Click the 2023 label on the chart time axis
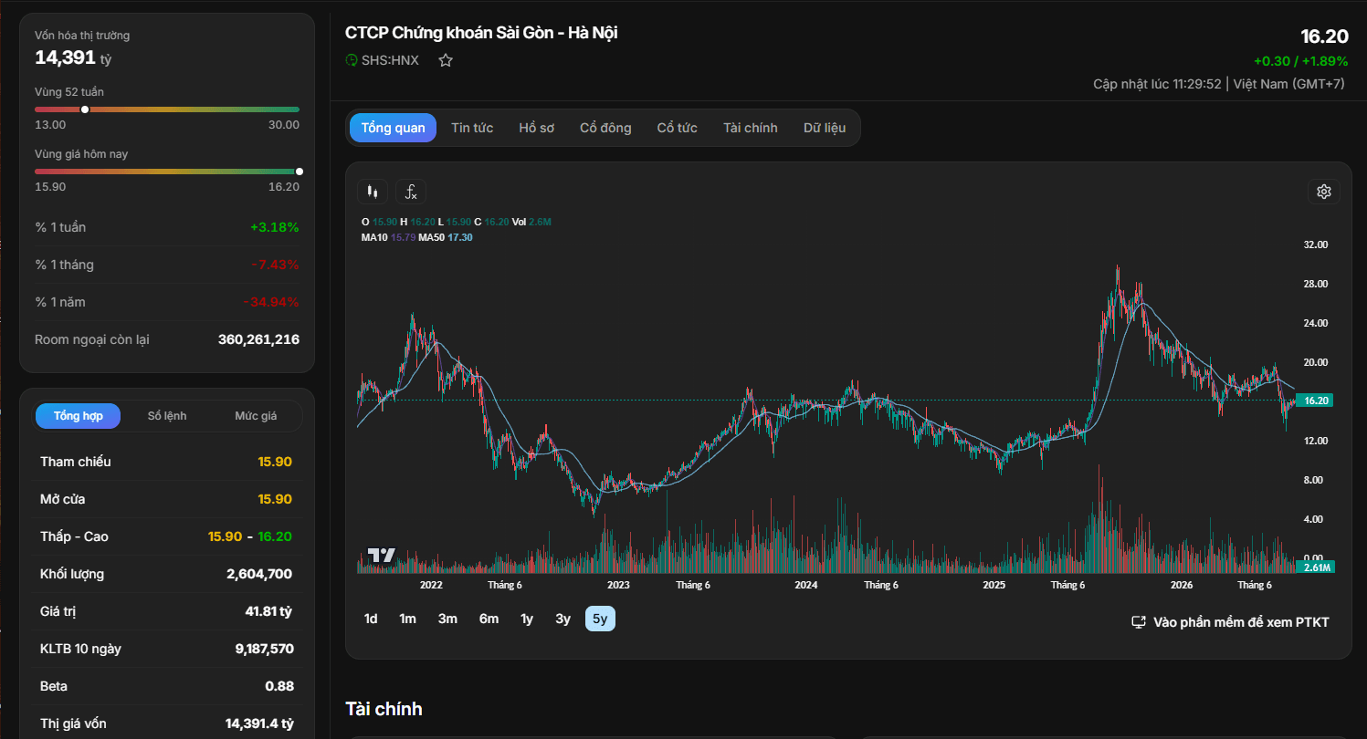Image resolution: width=1367 pixels, height=739 pixels. [618, 585]
